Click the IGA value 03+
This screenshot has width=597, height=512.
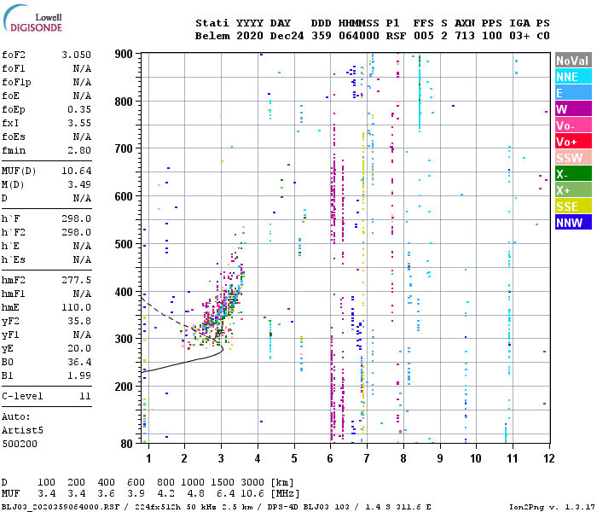click(x=519, y=36)
